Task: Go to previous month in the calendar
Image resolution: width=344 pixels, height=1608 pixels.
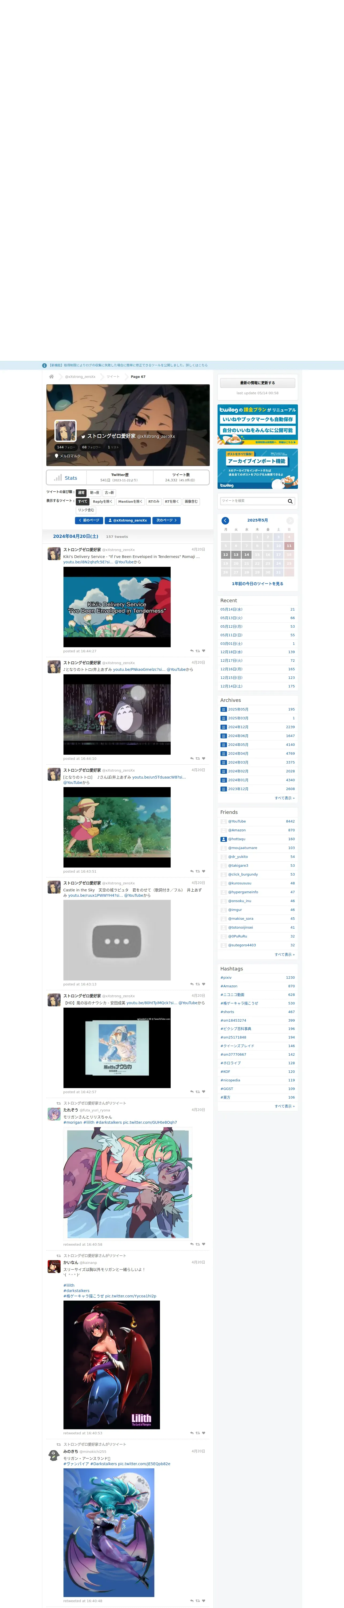Action: tap(225, 521)
